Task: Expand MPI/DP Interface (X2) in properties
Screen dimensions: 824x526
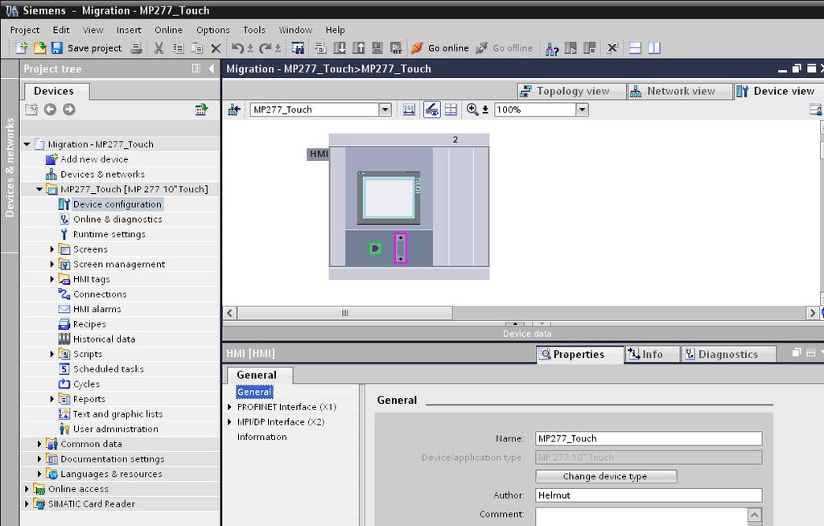Action: 229,422
